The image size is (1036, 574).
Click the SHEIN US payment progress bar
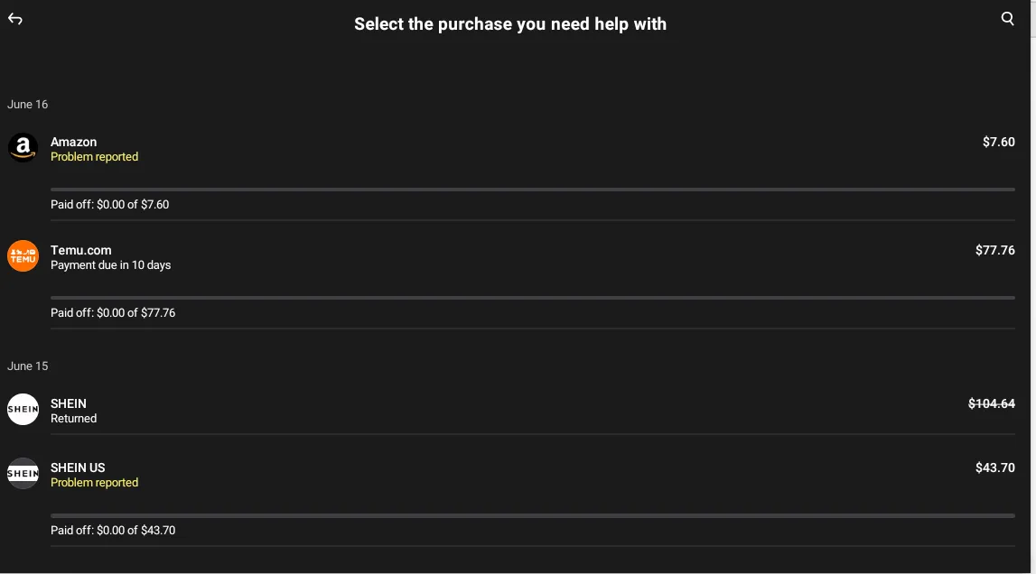tap(533, 515)
